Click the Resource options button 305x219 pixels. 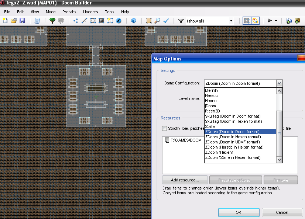point(236,180)
